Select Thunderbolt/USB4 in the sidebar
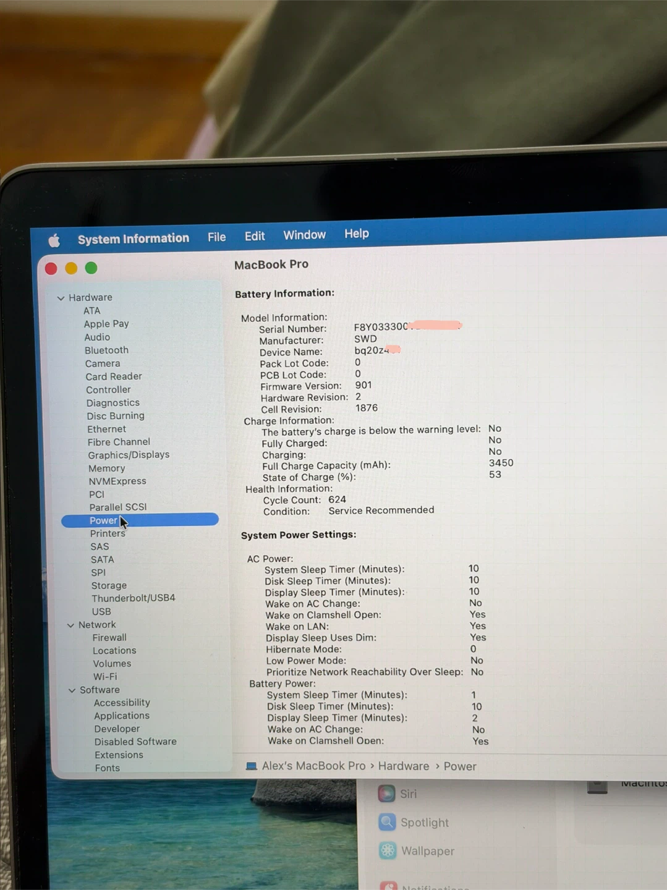Screen dimensions: 667x890 [x=134, y=598]
